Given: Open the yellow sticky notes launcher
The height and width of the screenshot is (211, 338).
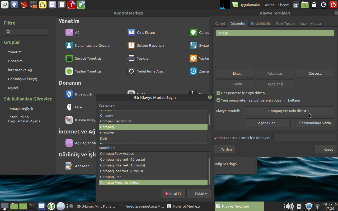Looking at the screenshot, I should click(43, 5).
